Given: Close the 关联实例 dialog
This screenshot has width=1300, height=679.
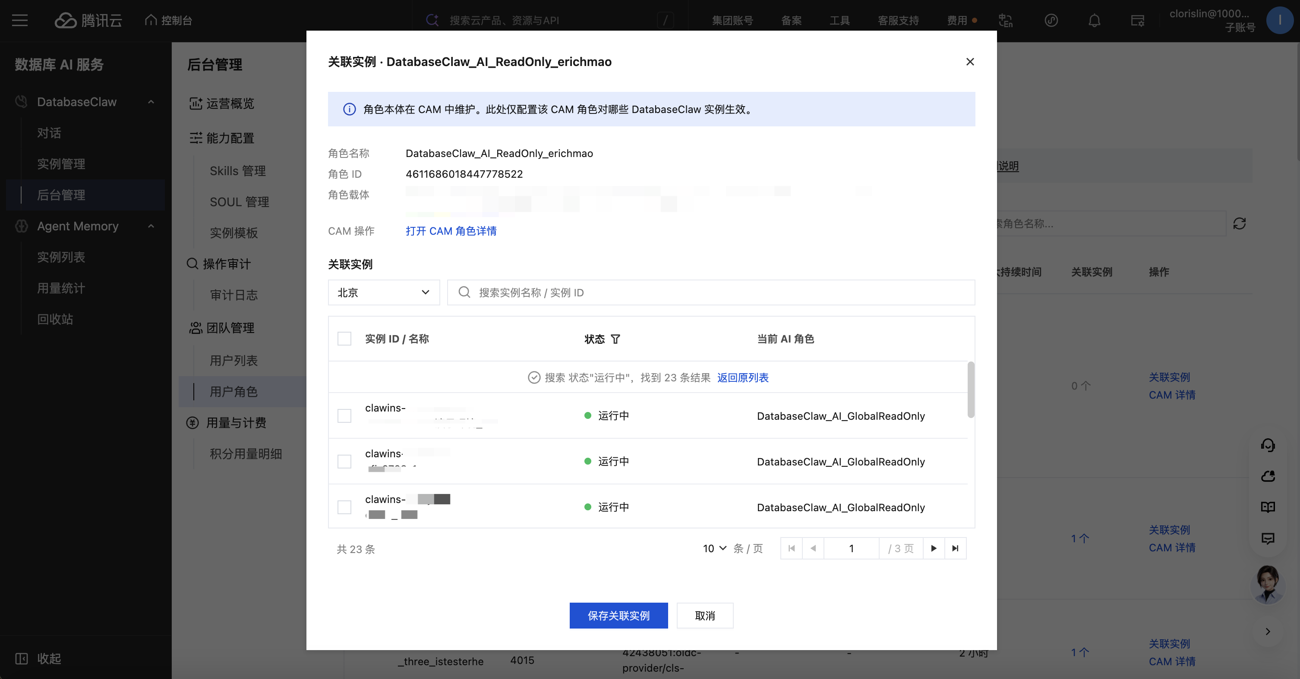Looking at the screenshot, I should [970, 62].
